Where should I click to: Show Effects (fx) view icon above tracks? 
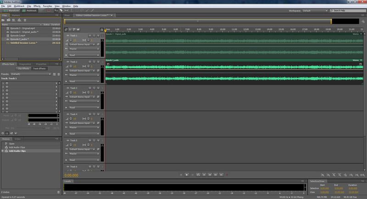point(70,29)
